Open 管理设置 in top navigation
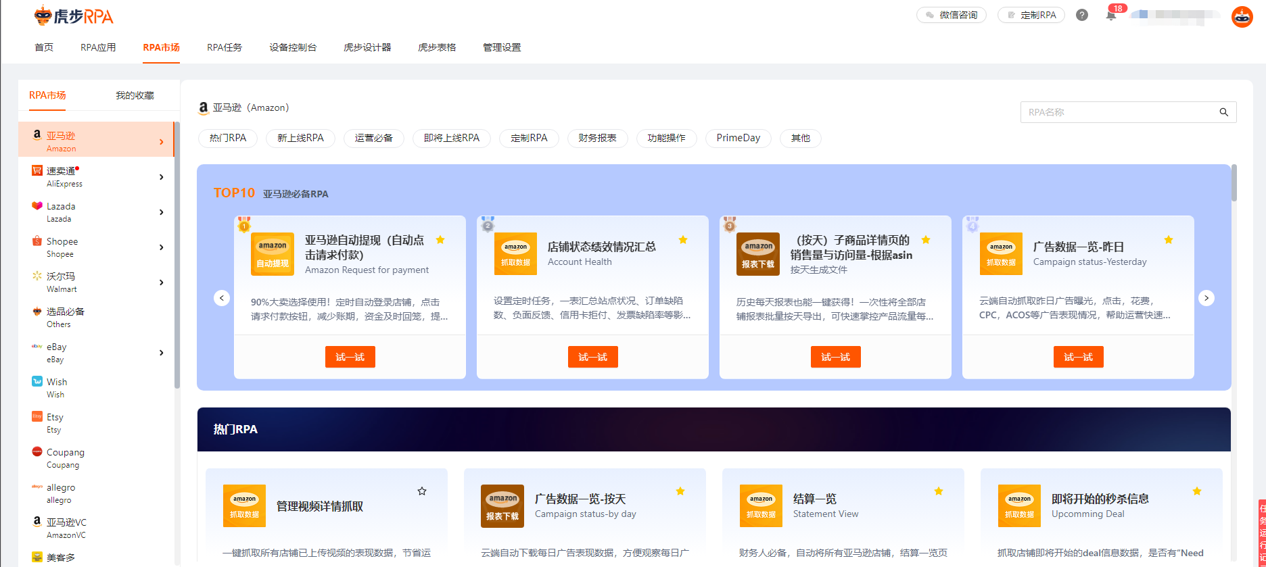 [x=502, y=47]
